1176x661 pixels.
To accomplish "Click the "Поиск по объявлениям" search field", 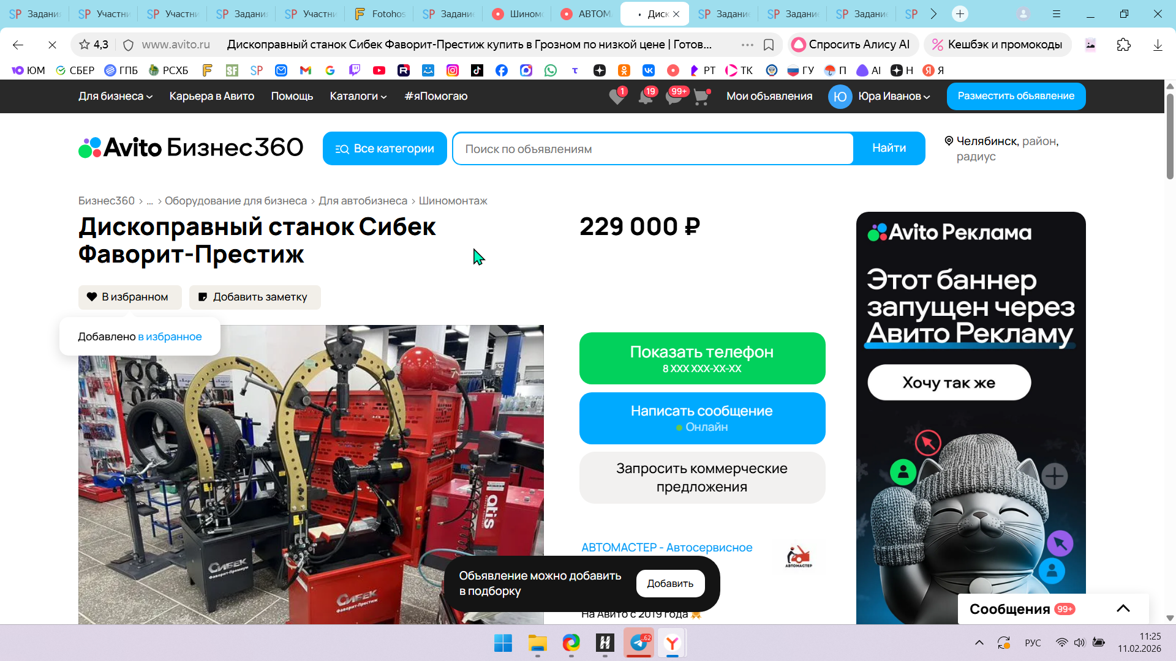I will (652, 149).
